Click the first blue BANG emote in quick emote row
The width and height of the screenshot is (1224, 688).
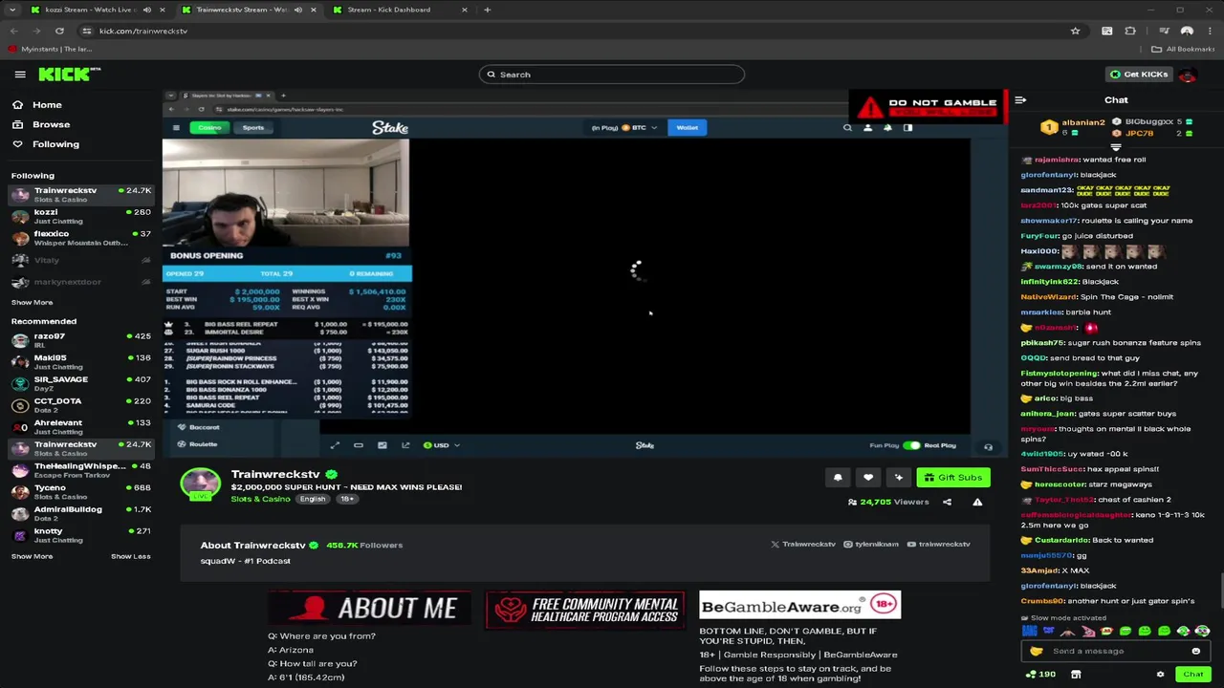point(1030,631)
